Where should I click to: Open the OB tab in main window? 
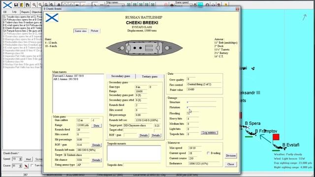coord(5,12)
